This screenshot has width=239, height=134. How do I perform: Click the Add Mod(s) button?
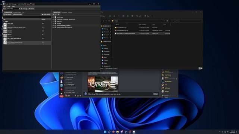pos(7,15)
